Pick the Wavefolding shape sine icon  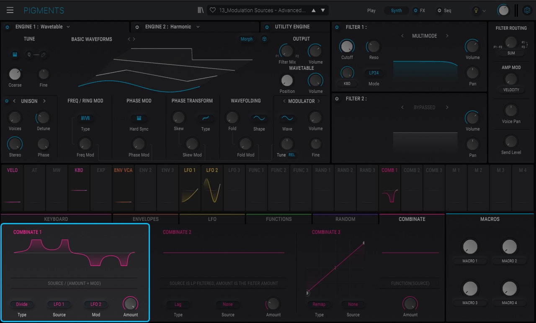click(x=259, y=118)
